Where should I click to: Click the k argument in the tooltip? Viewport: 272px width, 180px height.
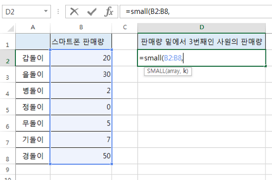[185, 71]
